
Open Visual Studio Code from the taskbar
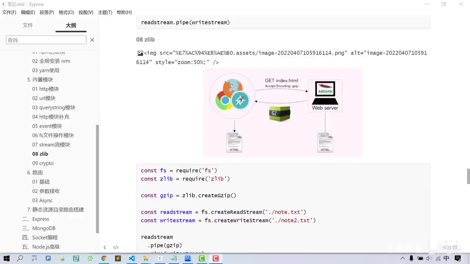tap(132, 258)
